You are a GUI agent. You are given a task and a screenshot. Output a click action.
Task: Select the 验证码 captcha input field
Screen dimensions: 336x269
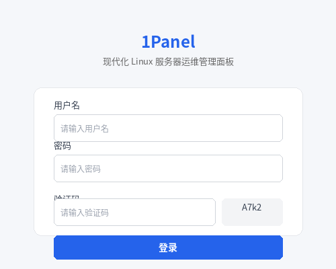coord(134,212)
